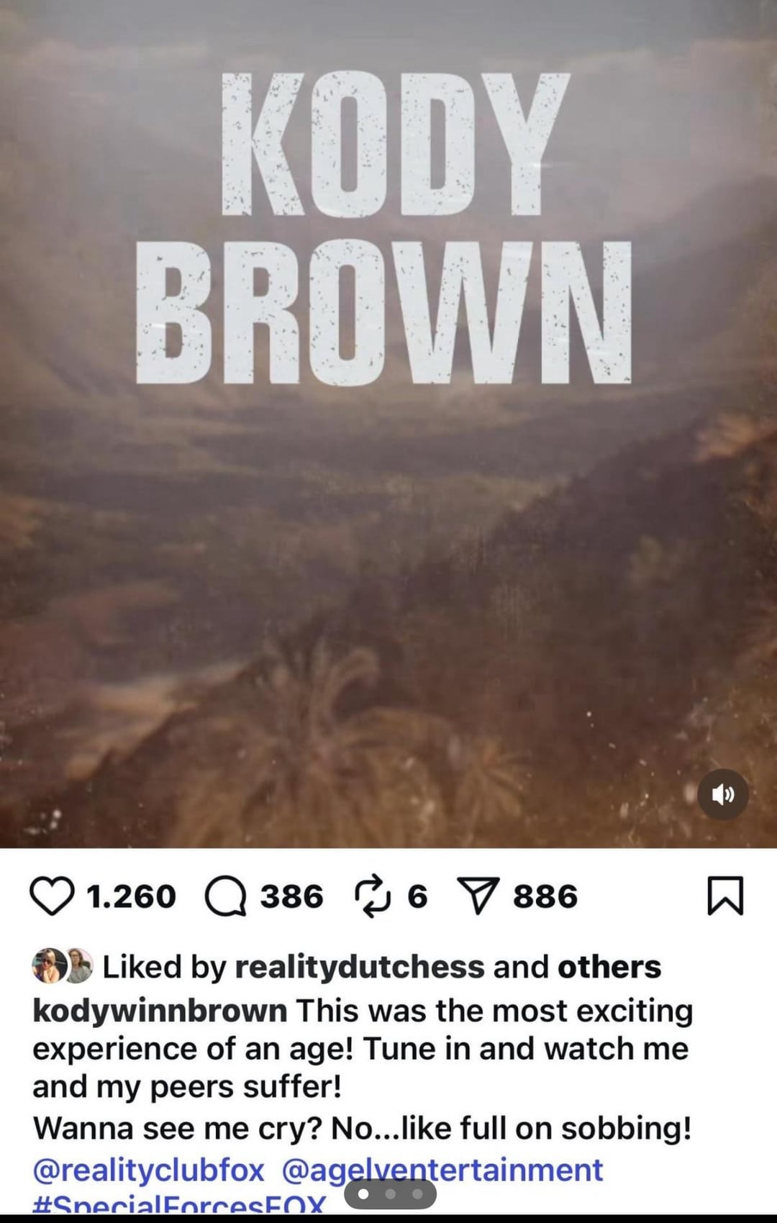Tap liker avatar thumbnails beside Liked by
Screen dimensions: 777x1223
pyautogui.click(x=63, y=966)
